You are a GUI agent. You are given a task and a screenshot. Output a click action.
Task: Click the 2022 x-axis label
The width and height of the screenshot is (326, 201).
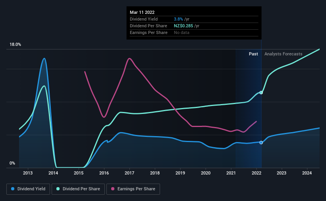coord(257,173)
